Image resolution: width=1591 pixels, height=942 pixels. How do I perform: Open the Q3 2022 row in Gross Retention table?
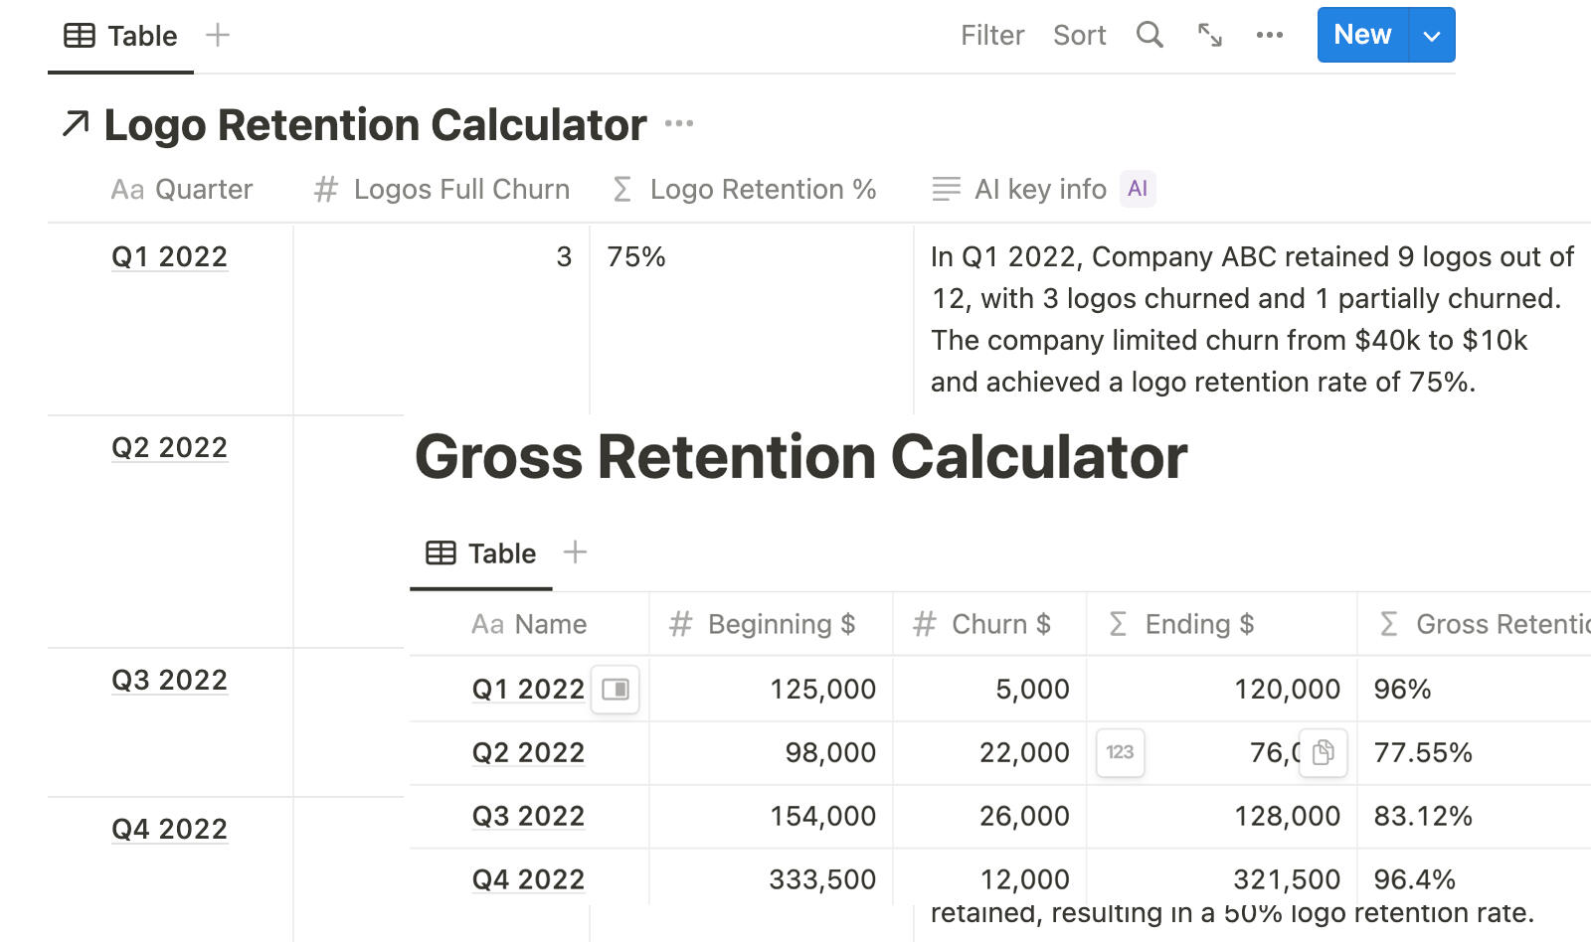click(x=528, y=816)
